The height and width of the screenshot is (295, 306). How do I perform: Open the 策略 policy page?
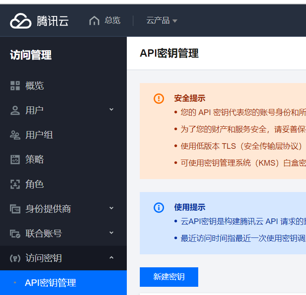[x=35, y=160]
